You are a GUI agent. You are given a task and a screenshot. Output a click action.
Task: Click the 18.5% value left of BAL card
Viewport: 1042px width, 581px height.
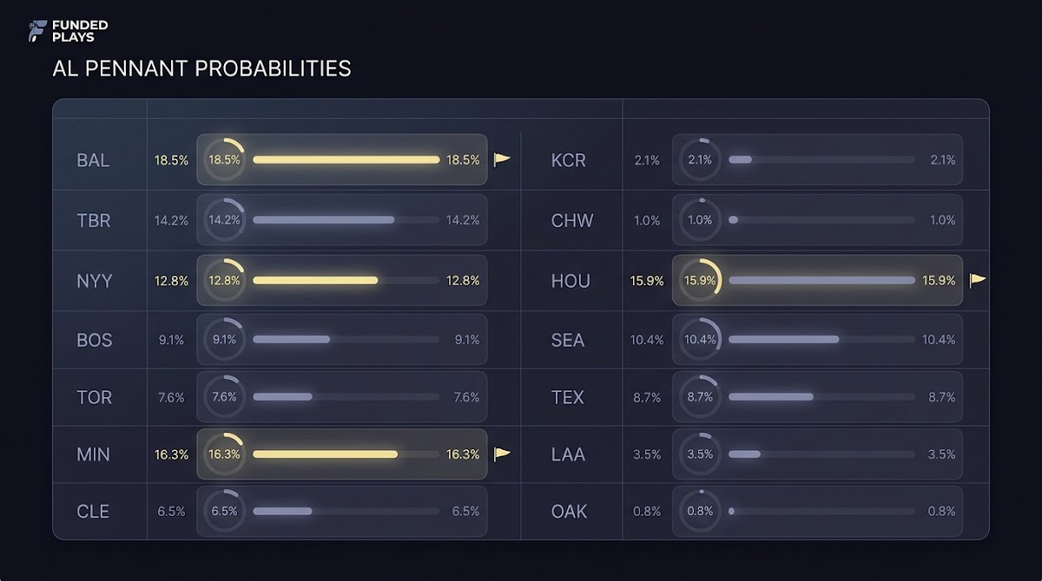pyautogui.click(x=171, y=160)
